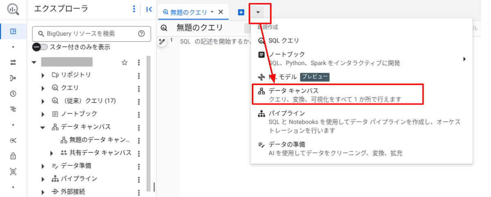Click the plus icon to create a new query tab
Image resolution: width=491 pixels, height=197 pixels.
click(241, 12)
